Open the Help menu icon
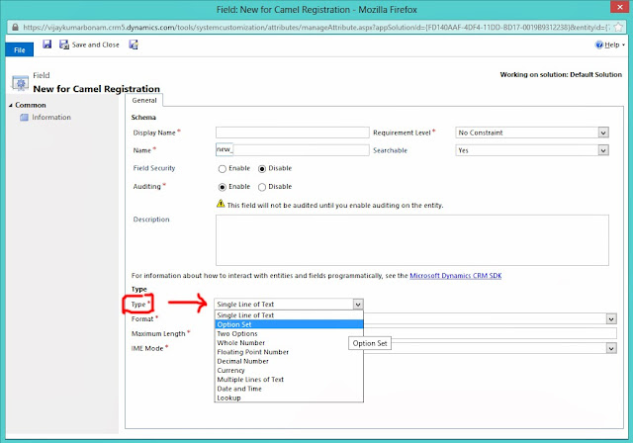 [x=598, y=44]
